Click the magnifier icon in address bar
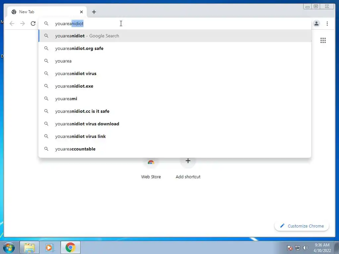 46,23
